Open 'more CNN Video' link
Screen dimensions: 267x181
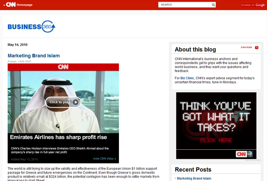click(104, 158)
